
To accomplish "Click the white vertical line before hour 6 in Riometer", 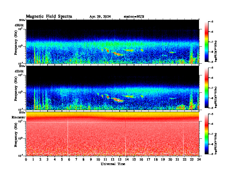I will point(68,137).
